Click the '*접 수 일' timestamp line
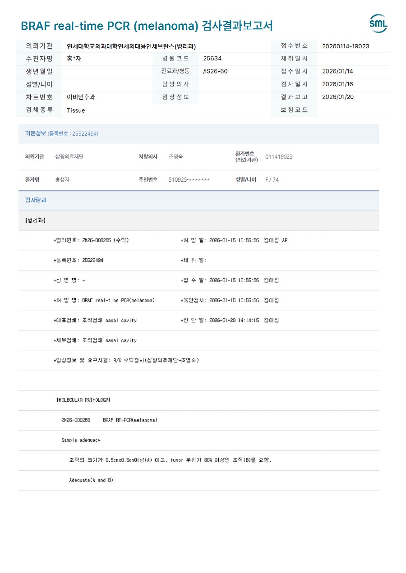Image resolution: width=406 pixels, height=573 pixels. (x=230, y=280)
